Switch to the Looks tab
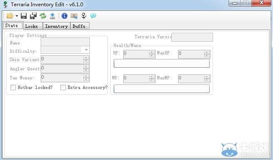Viewport: 273px width, 160px height. click(x=33, y=26)
